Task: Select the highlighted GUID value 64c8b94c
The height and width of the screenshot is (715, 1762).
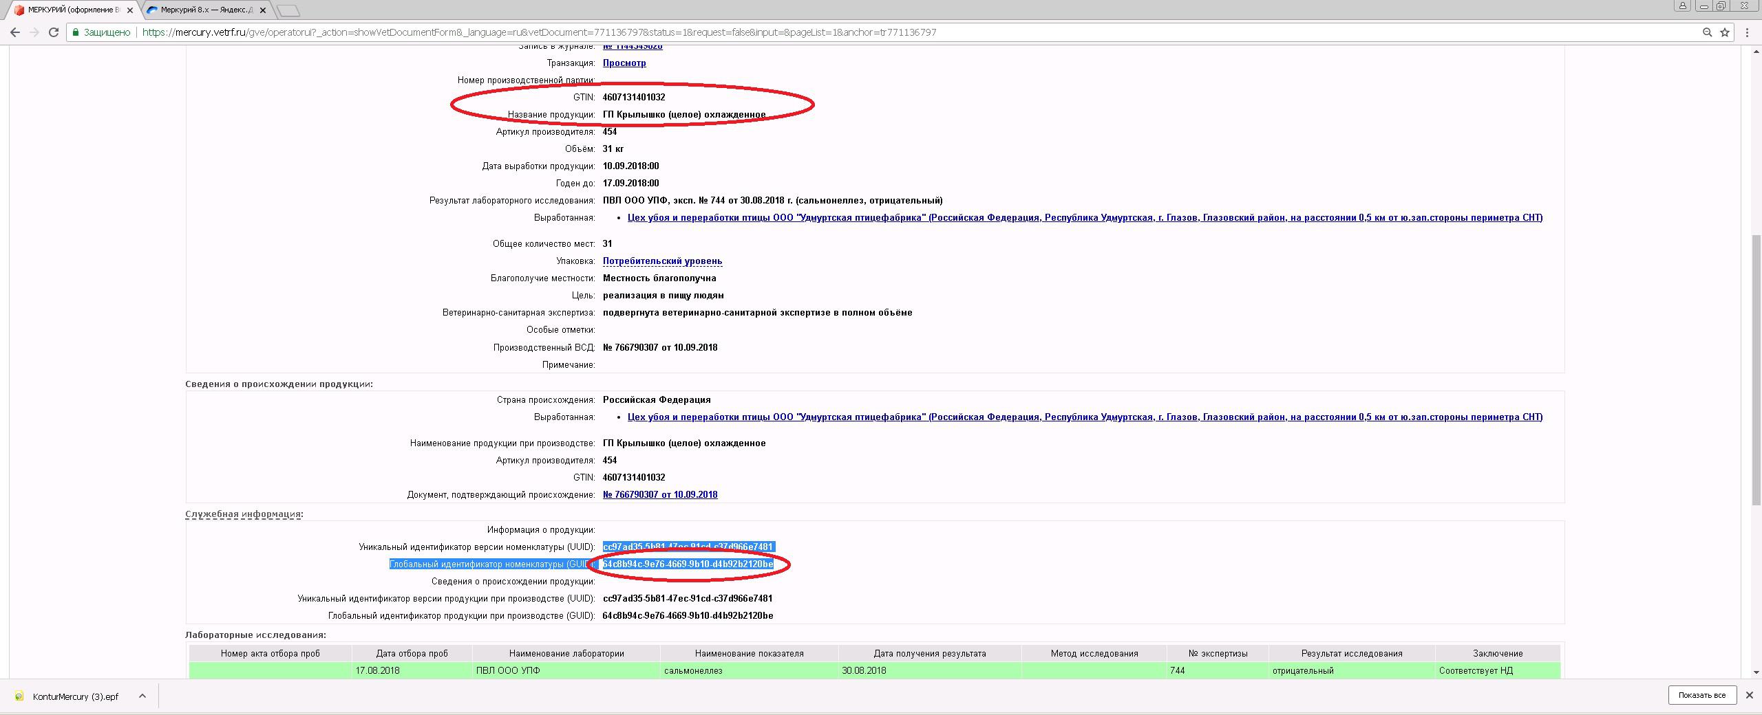Action: pyautogui.click(x=688, y=564)
